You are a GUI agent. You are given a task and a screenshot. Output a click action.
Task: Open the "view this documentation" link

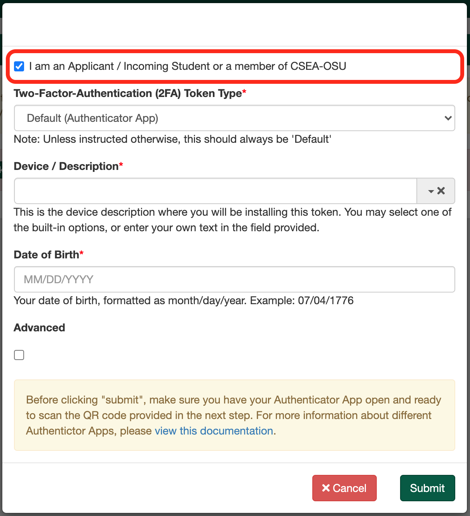click(214, 431)
